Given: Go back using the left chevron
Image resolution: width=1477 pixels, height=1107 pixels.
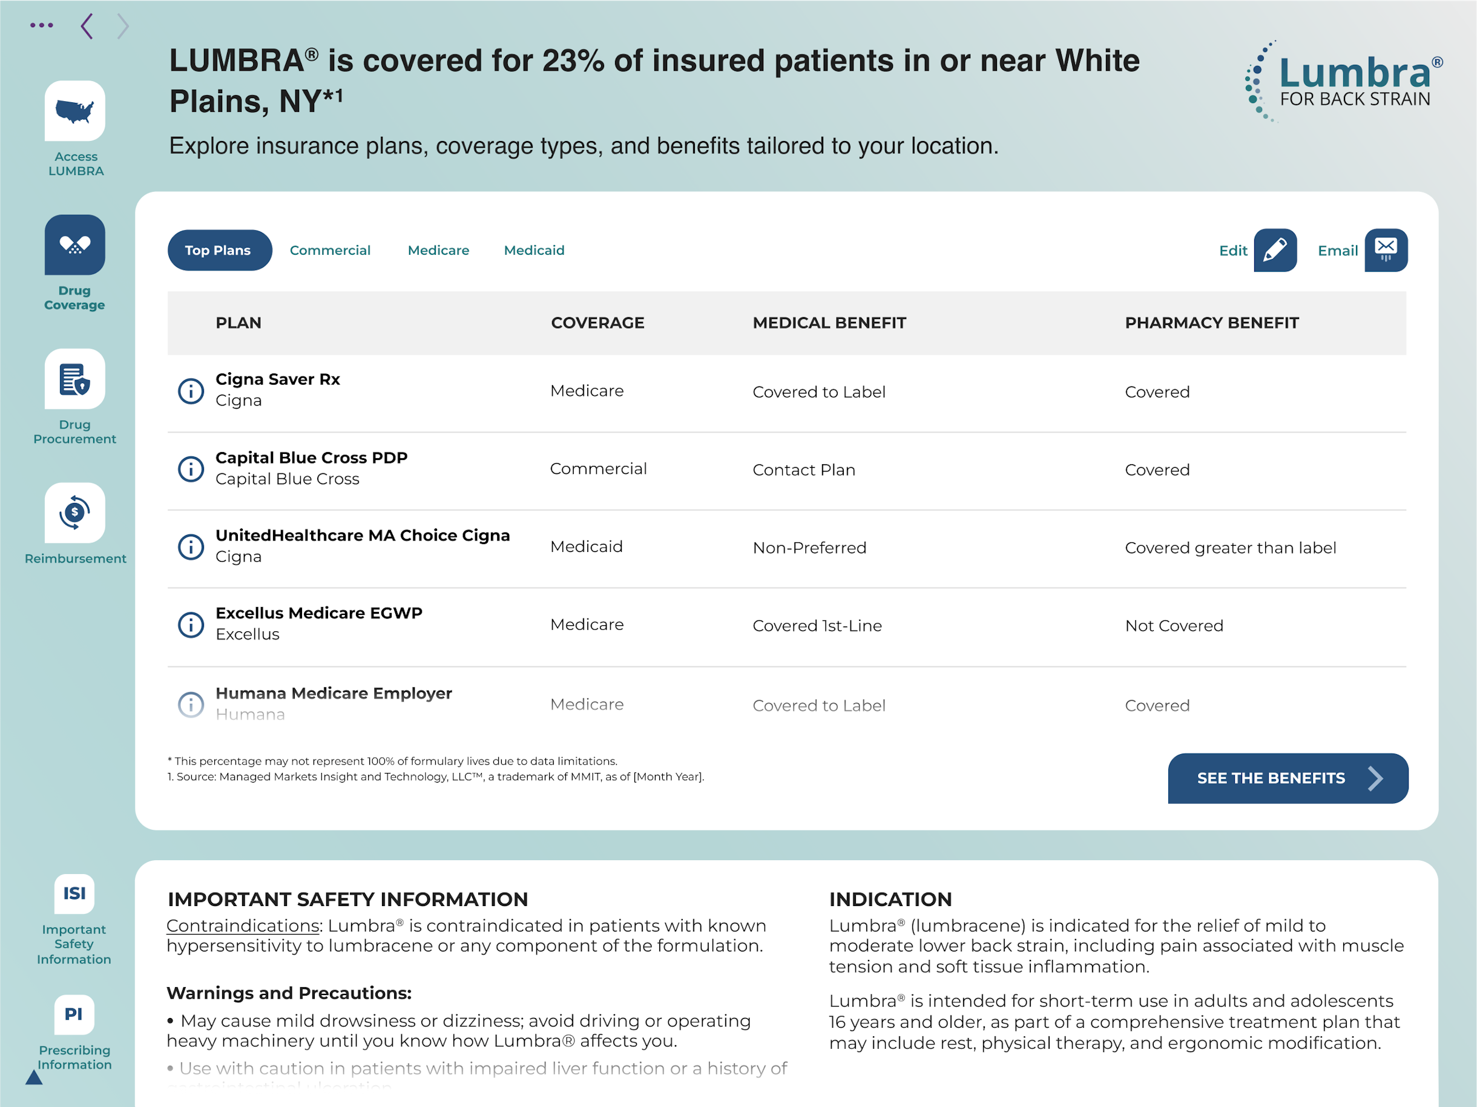Looking at the screenshot, I should click(x=87, y=26).
